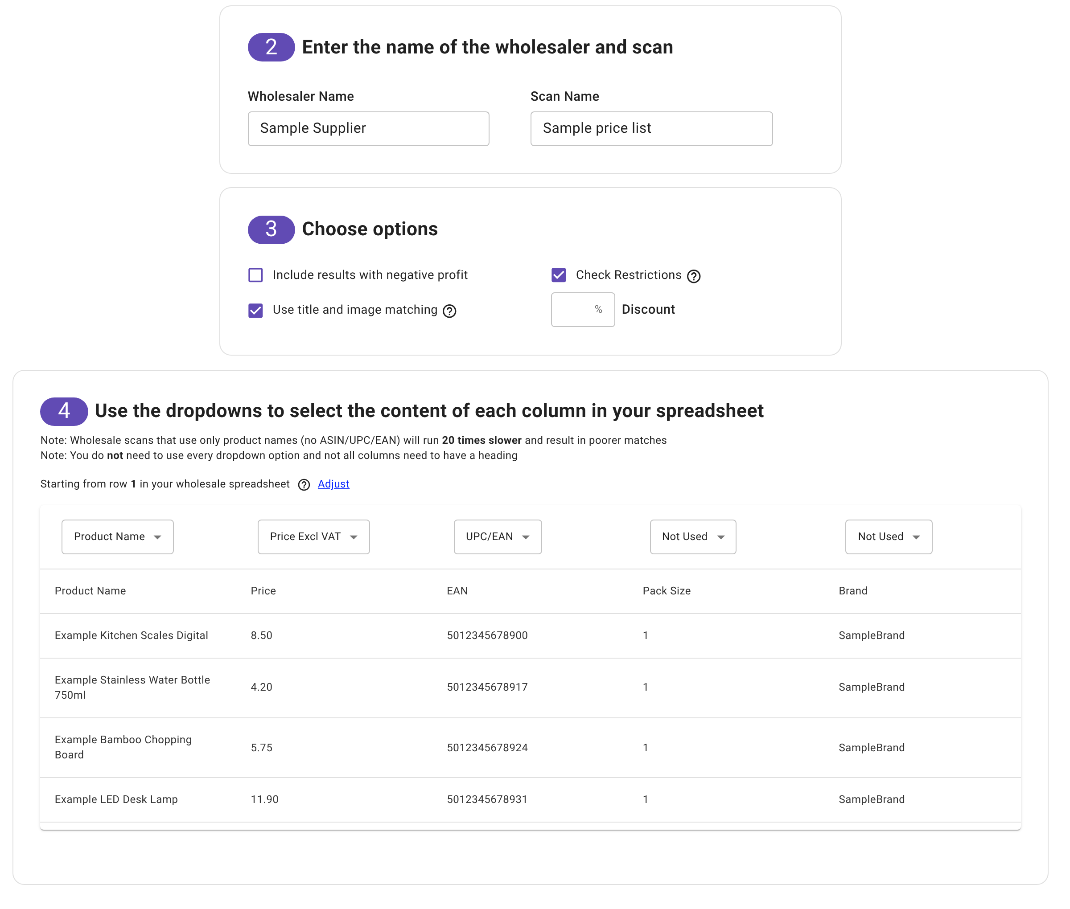The height and width of the screenshot is (909, 1070).
Task: Click EAN 5012345678917
Action: tap(487, 687)
